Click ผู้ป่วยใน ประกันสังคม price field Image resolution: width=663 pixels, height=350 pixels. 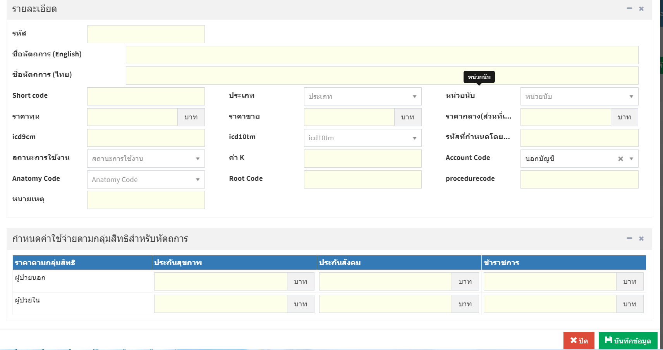point(385,304)
